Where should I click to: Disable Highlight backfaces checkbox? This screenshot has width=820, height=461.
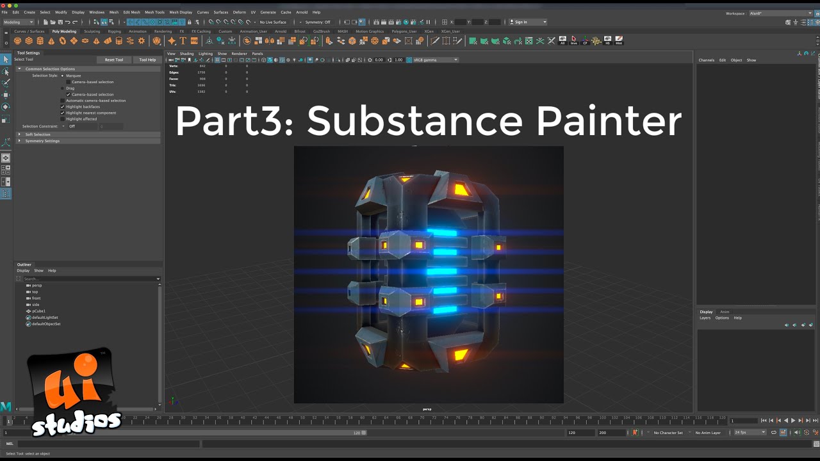pyautogui.click(x=62, y=106)
